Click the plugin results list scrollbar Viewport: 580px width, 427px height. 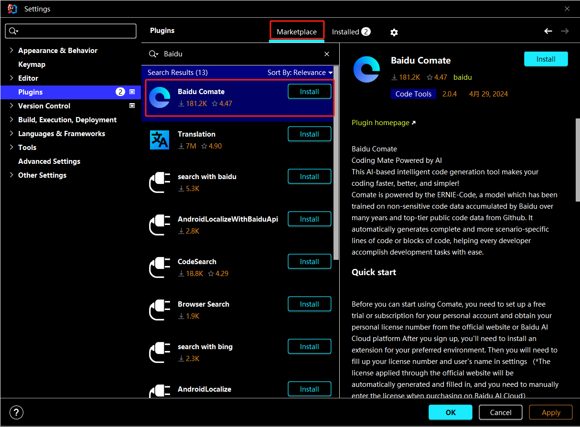coord(336,162)
